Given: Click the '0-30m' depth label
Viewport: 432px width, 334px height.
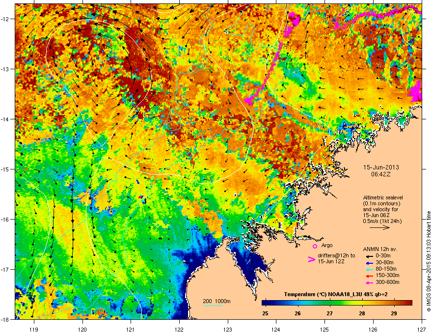Looking at the screenshot, I should point(383,256).
